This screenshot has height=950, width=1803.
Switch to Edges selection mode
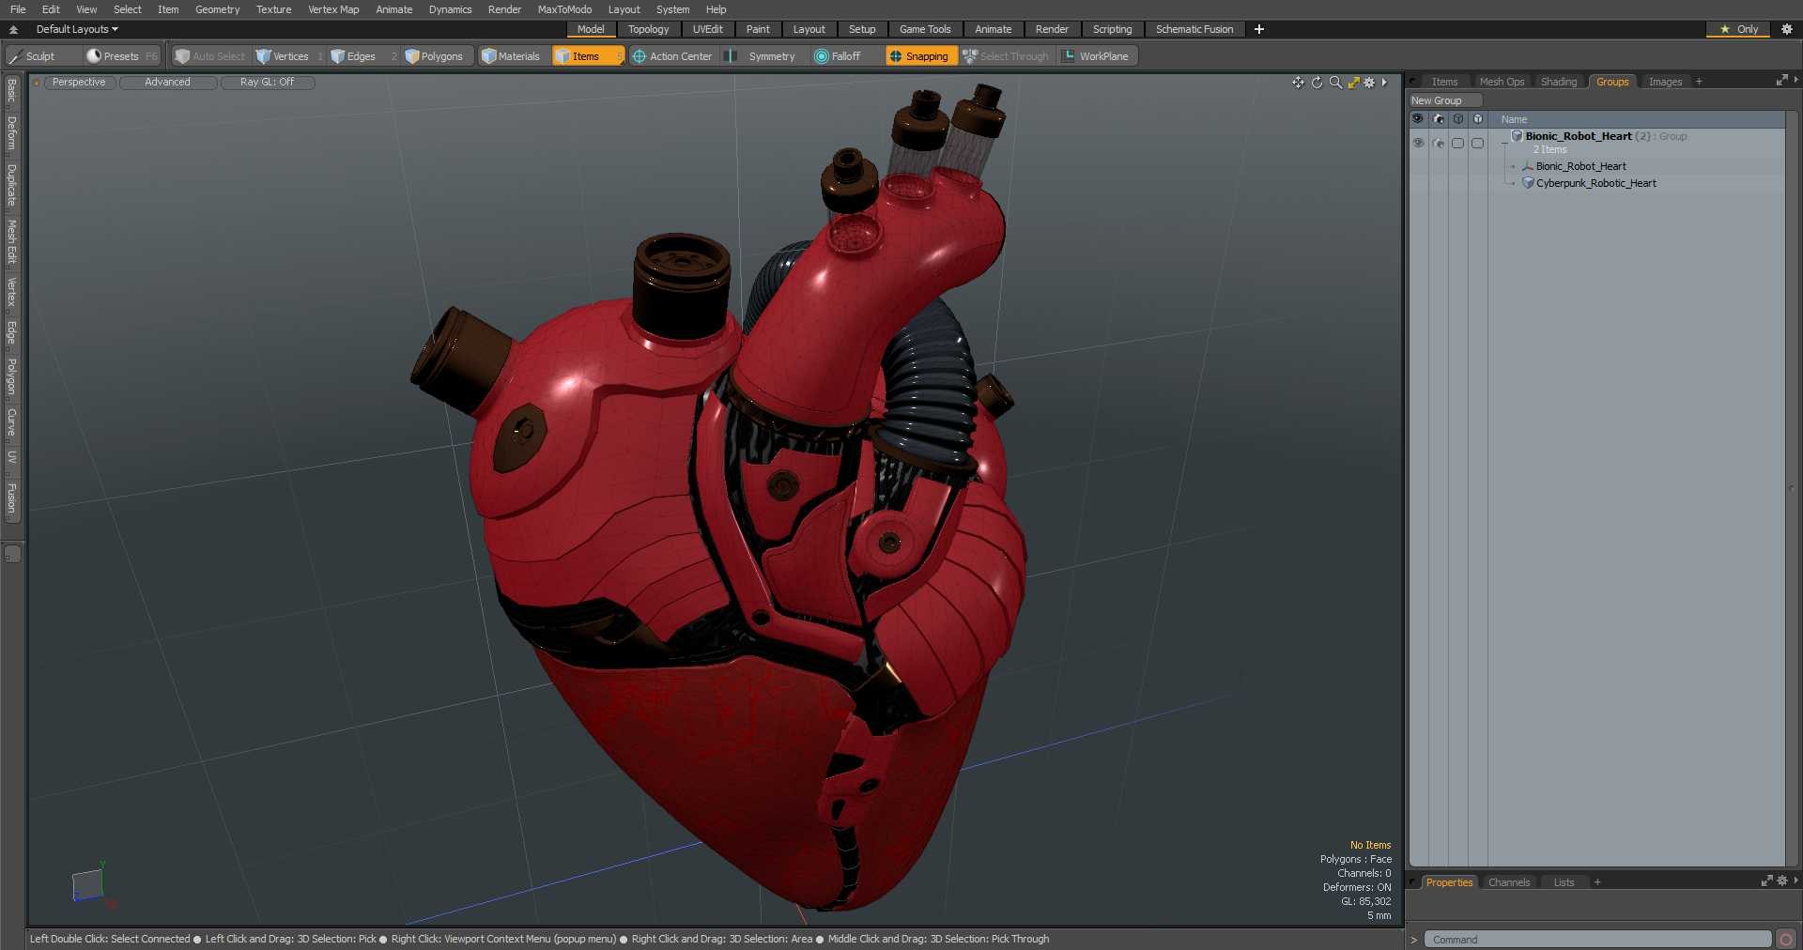[362, 56]
